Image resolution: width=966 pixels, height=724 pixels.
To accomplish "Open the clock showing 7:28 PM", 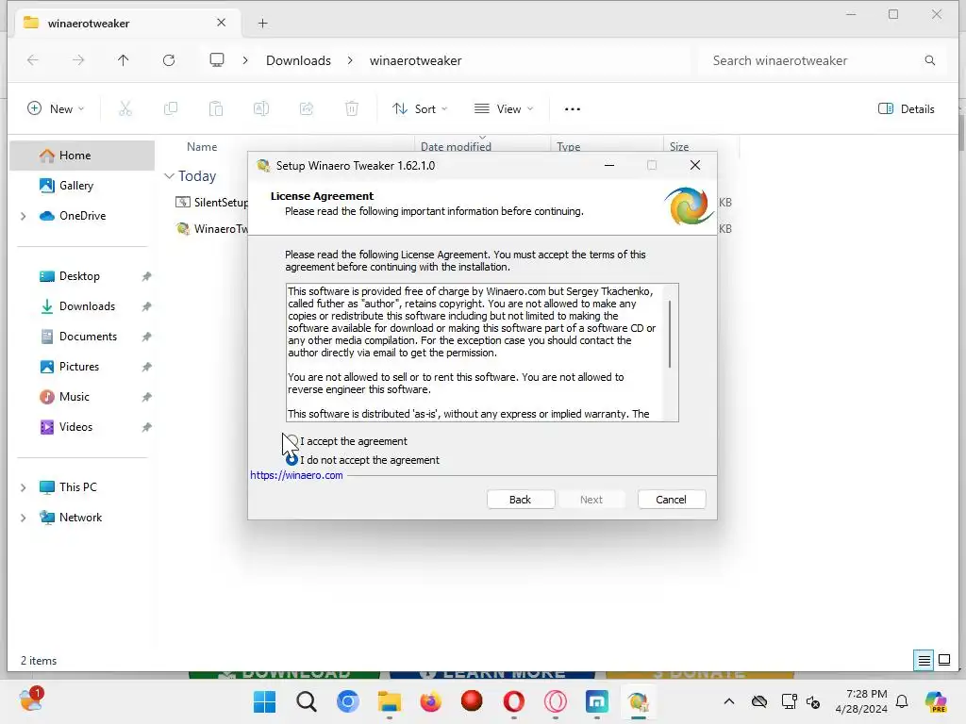I will 861,701.
